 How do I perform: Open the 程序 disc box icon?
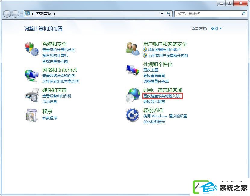[32, 115]
